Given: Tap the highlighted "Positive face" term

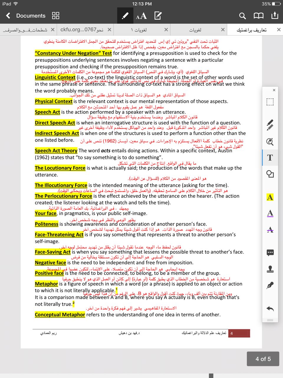Looking at the screenshot, I should pos(49,273).
